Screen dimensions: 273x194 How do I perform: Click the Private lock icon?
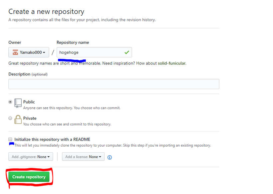coord(18,120)
